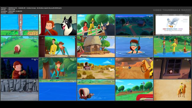The image size is (192, 108).
Task: Click the desert canyon horse rider thumbnail
Action: click(134, 68)
